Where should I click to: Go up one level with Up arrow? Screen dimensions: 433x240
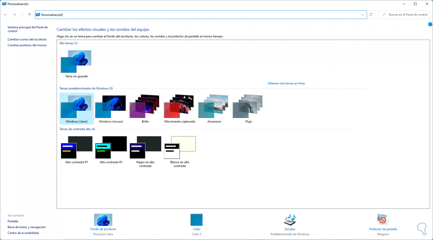[x=29, y=15]
